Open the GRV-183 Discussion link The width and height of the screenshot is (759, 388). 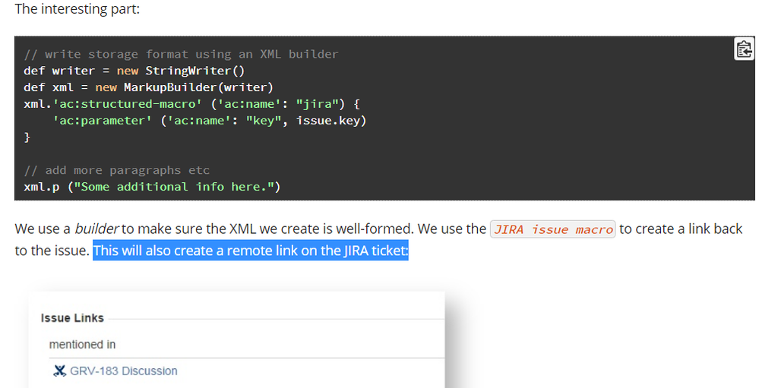click(x=123, y=371)
